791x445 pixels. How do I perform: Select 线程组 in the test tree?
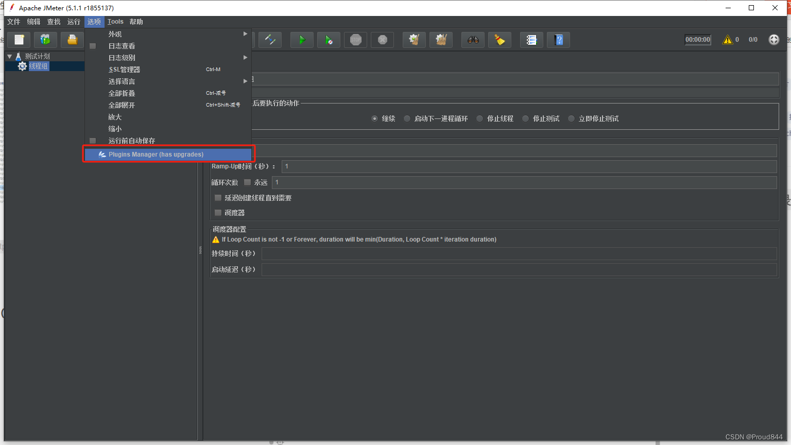click(39, 66)
